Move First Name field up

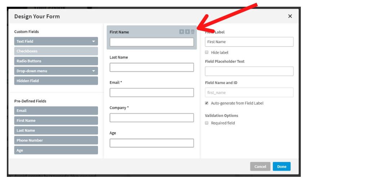tap(182, 32)
